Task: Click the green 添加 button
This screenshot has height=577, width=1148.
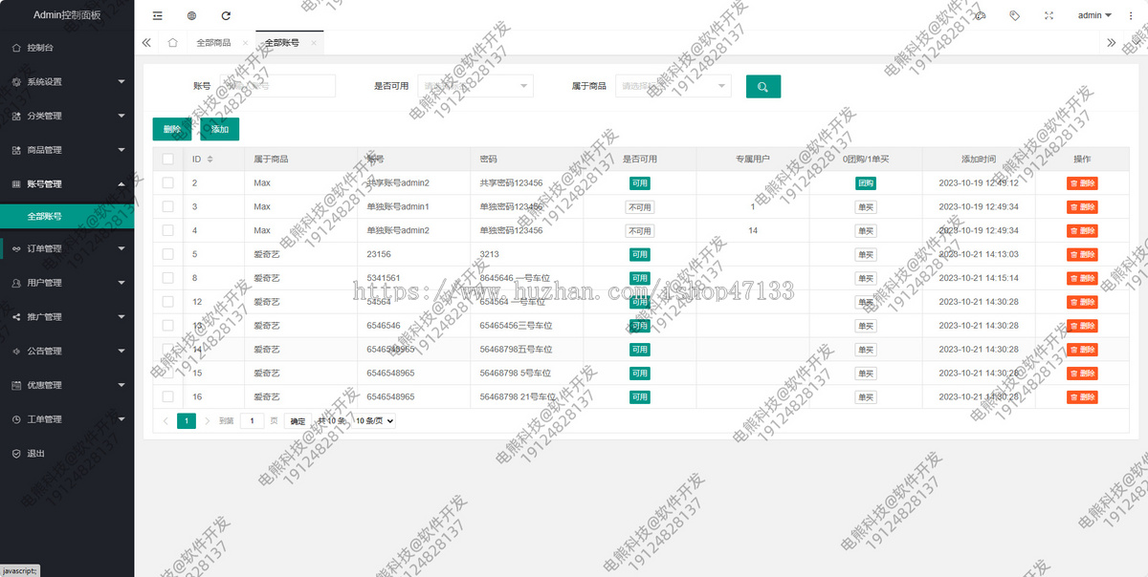Action: pos(220,129)
